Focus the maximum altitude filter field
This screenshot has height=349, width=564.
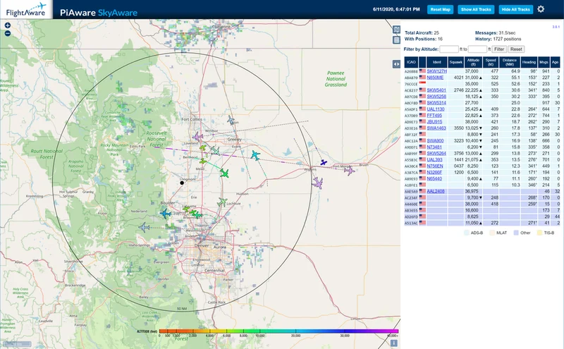point(477,49)
